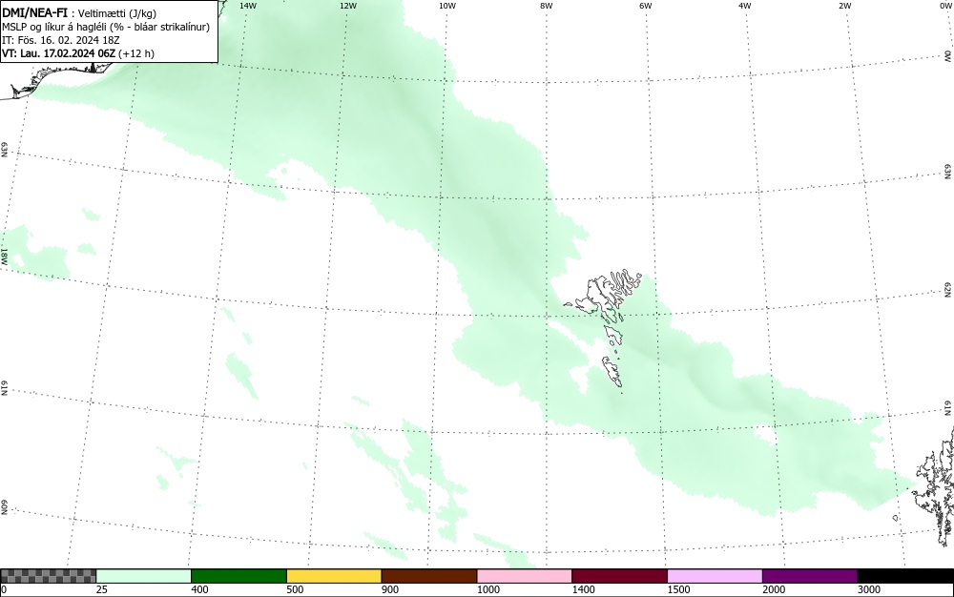Click the 12W longitude label
Image resolution: width=954 pixels, height=597 pixels.
point(347,6)
